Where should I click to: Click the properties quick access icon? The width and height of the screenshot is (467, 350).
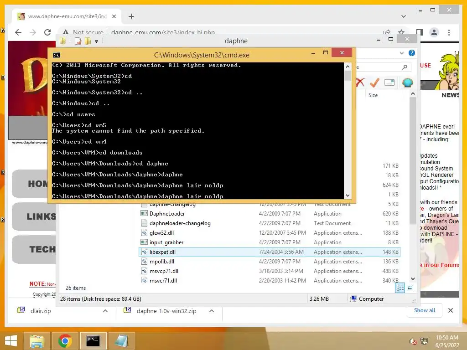pyautogui.click(x=78, y=41)
